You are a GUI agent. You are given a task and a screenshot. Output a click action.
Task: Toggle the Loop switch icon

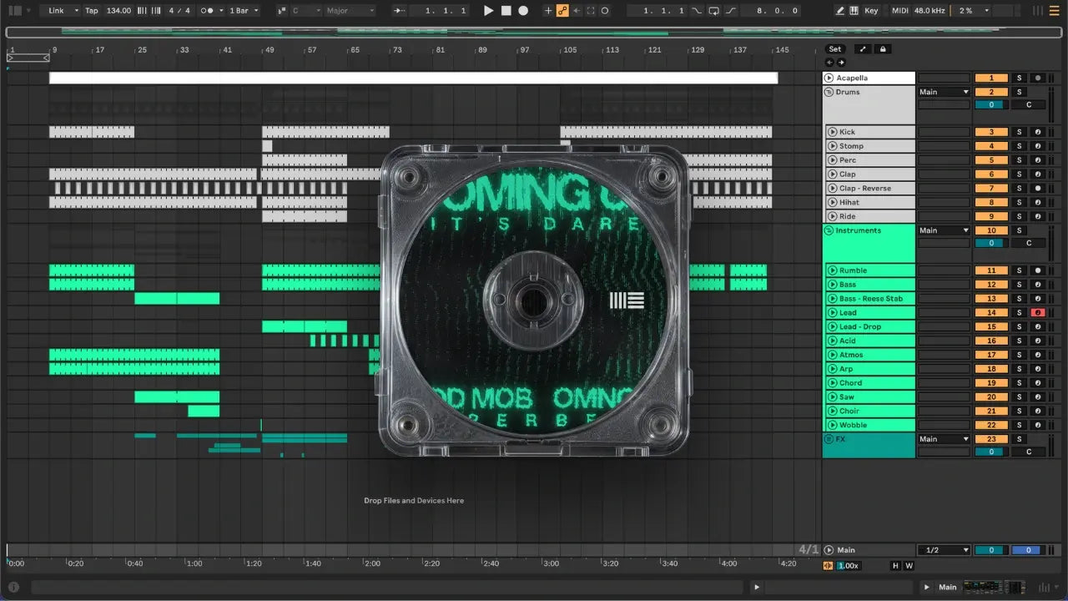click(714, 11)
